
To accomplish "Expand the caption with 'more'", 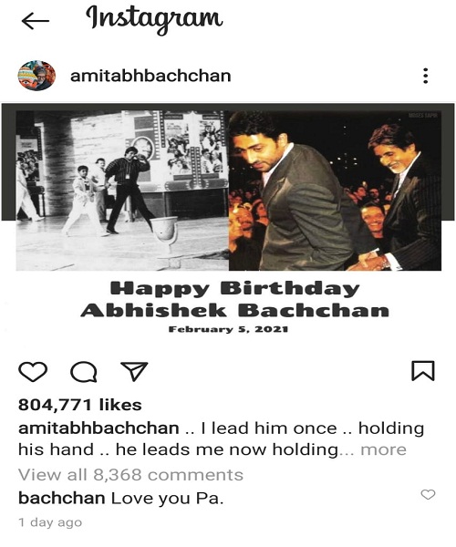I will (383, 449).
